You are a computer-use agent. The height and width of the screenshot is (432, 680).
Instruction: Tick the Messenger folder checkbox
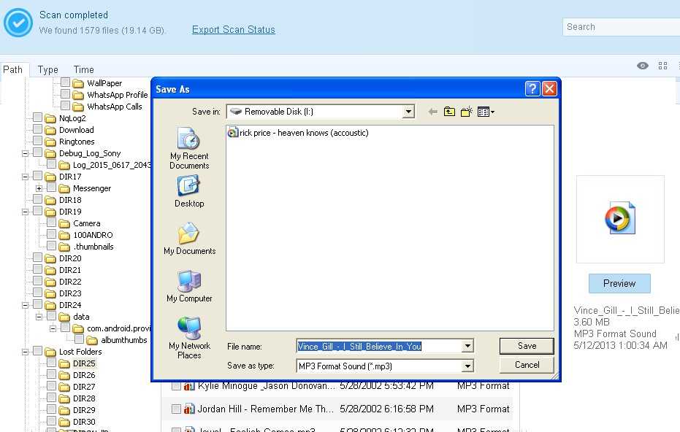[52, 188]
